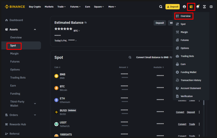Select Futures in wallet dropdown
The width and height of the screenshot is (217, 138).
tap(185, 40)
